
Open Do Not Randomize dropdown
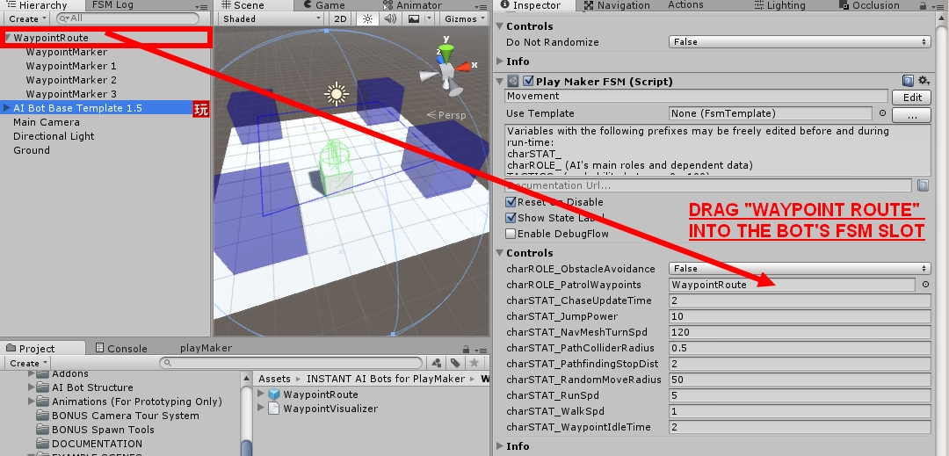(x=800, y=41)
